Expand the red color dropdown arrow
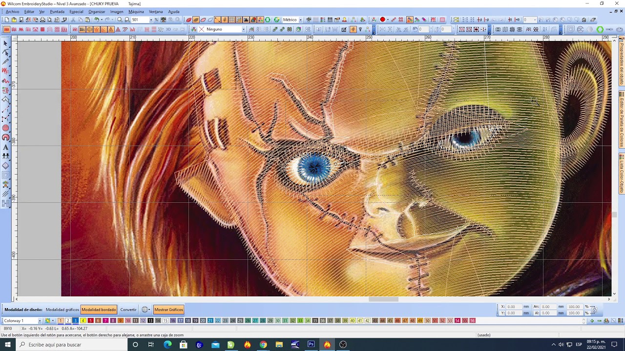This screenshot has height=351, width=625. tap(388, 19)
